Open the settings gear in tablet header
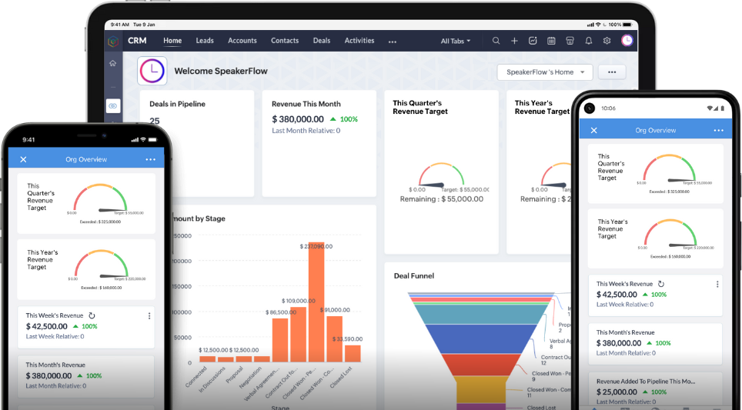This screenshot has width=742, height=410. 607,41
